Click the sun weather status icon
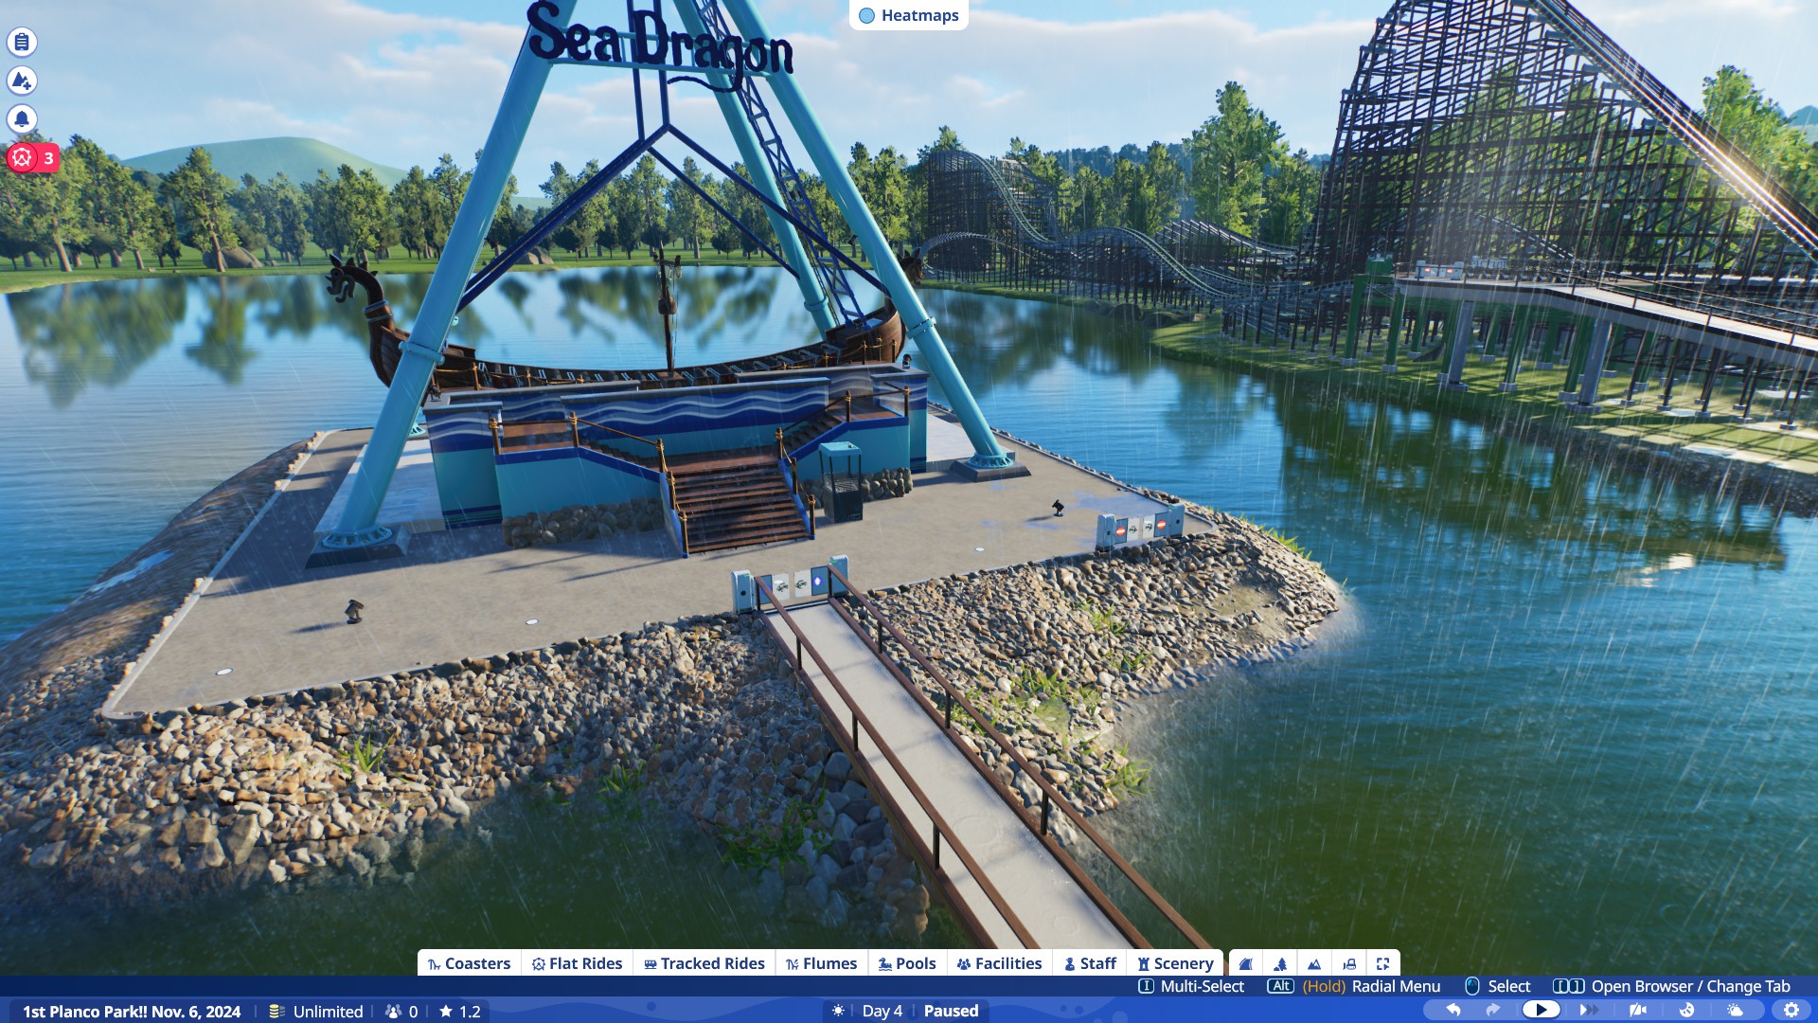Screen dimensions: 1818x1023 point(838,1011)
